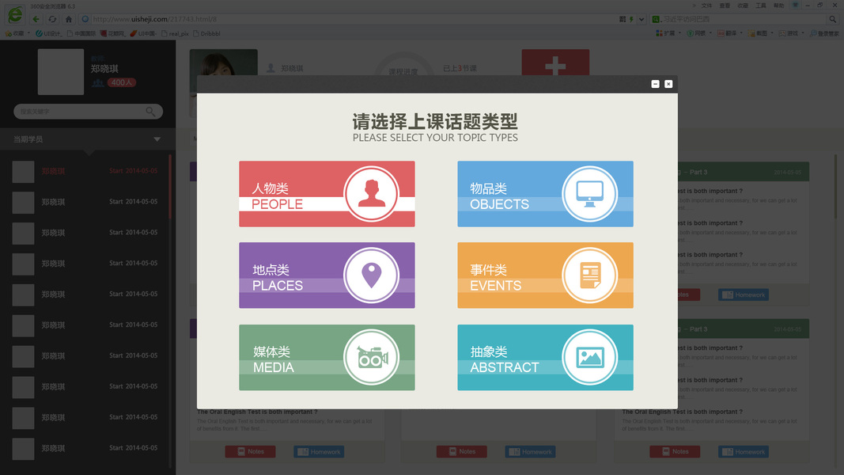Open the 花瓣网 bookmark
Viewport: 844px width, 475px height.
point(112,33)
